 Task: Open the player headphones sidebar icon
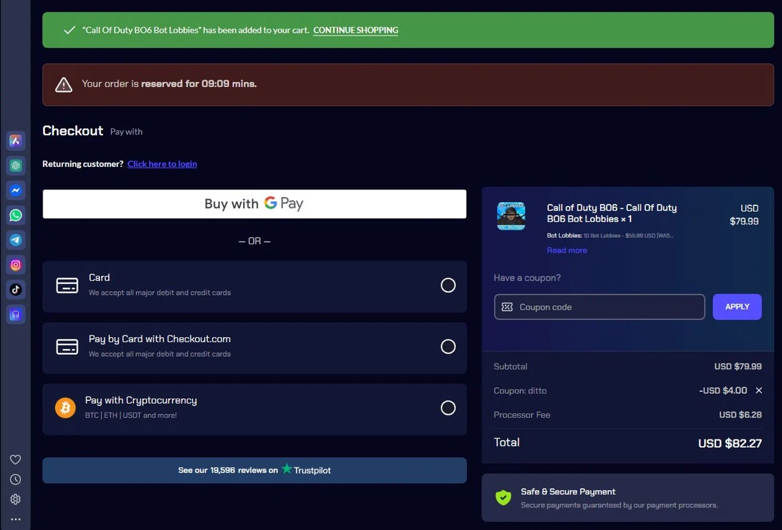[x=16, y=314]
